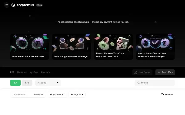Select the Buy toggle
Viewport: 185px width, 115px height.
click(15, 83)
